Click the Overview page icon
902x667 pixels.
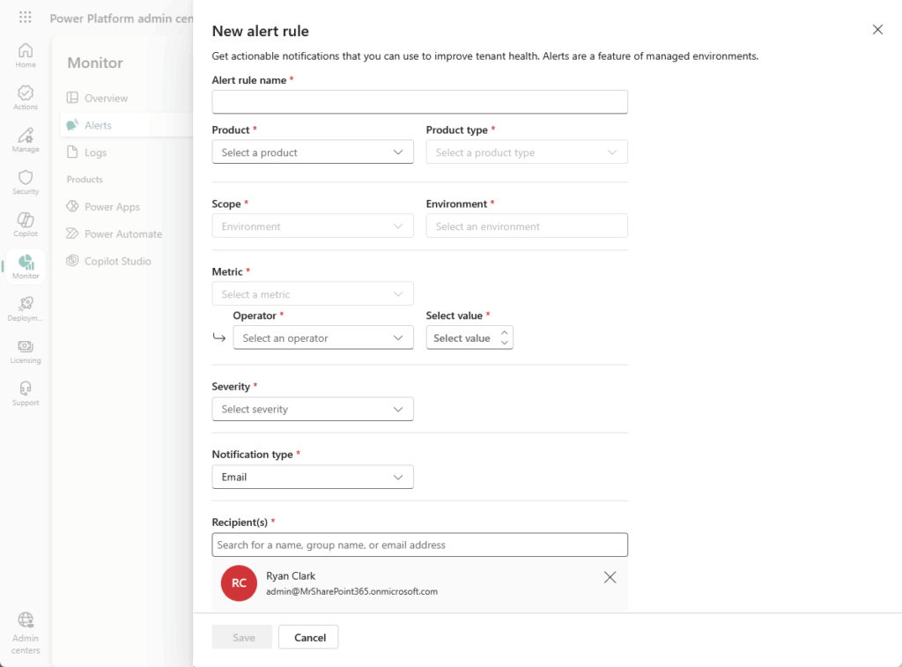(x=72, y=98)
